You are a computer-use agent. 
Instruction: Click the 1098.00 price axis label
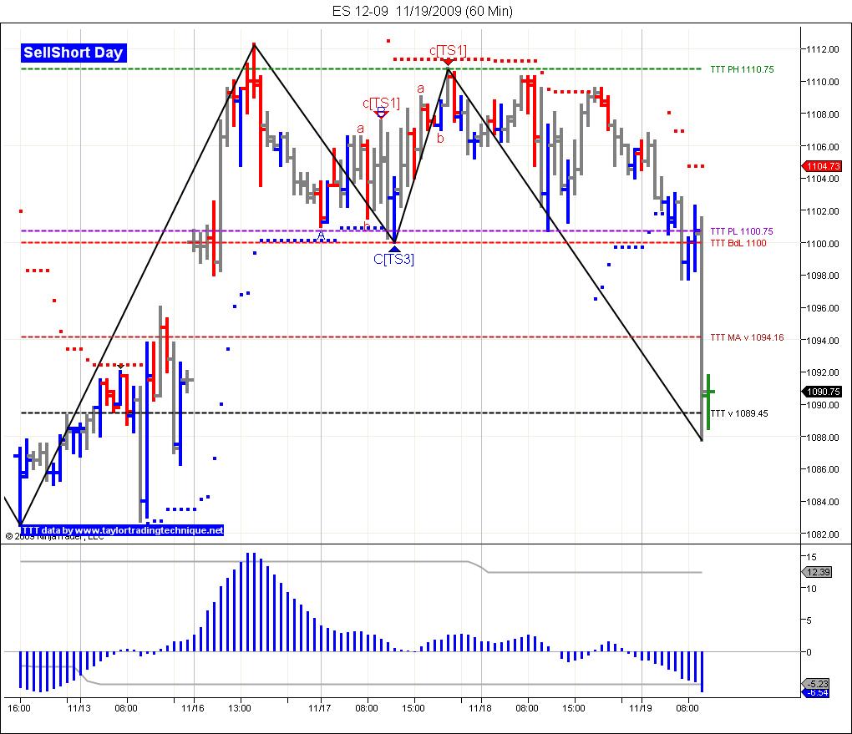822,276
